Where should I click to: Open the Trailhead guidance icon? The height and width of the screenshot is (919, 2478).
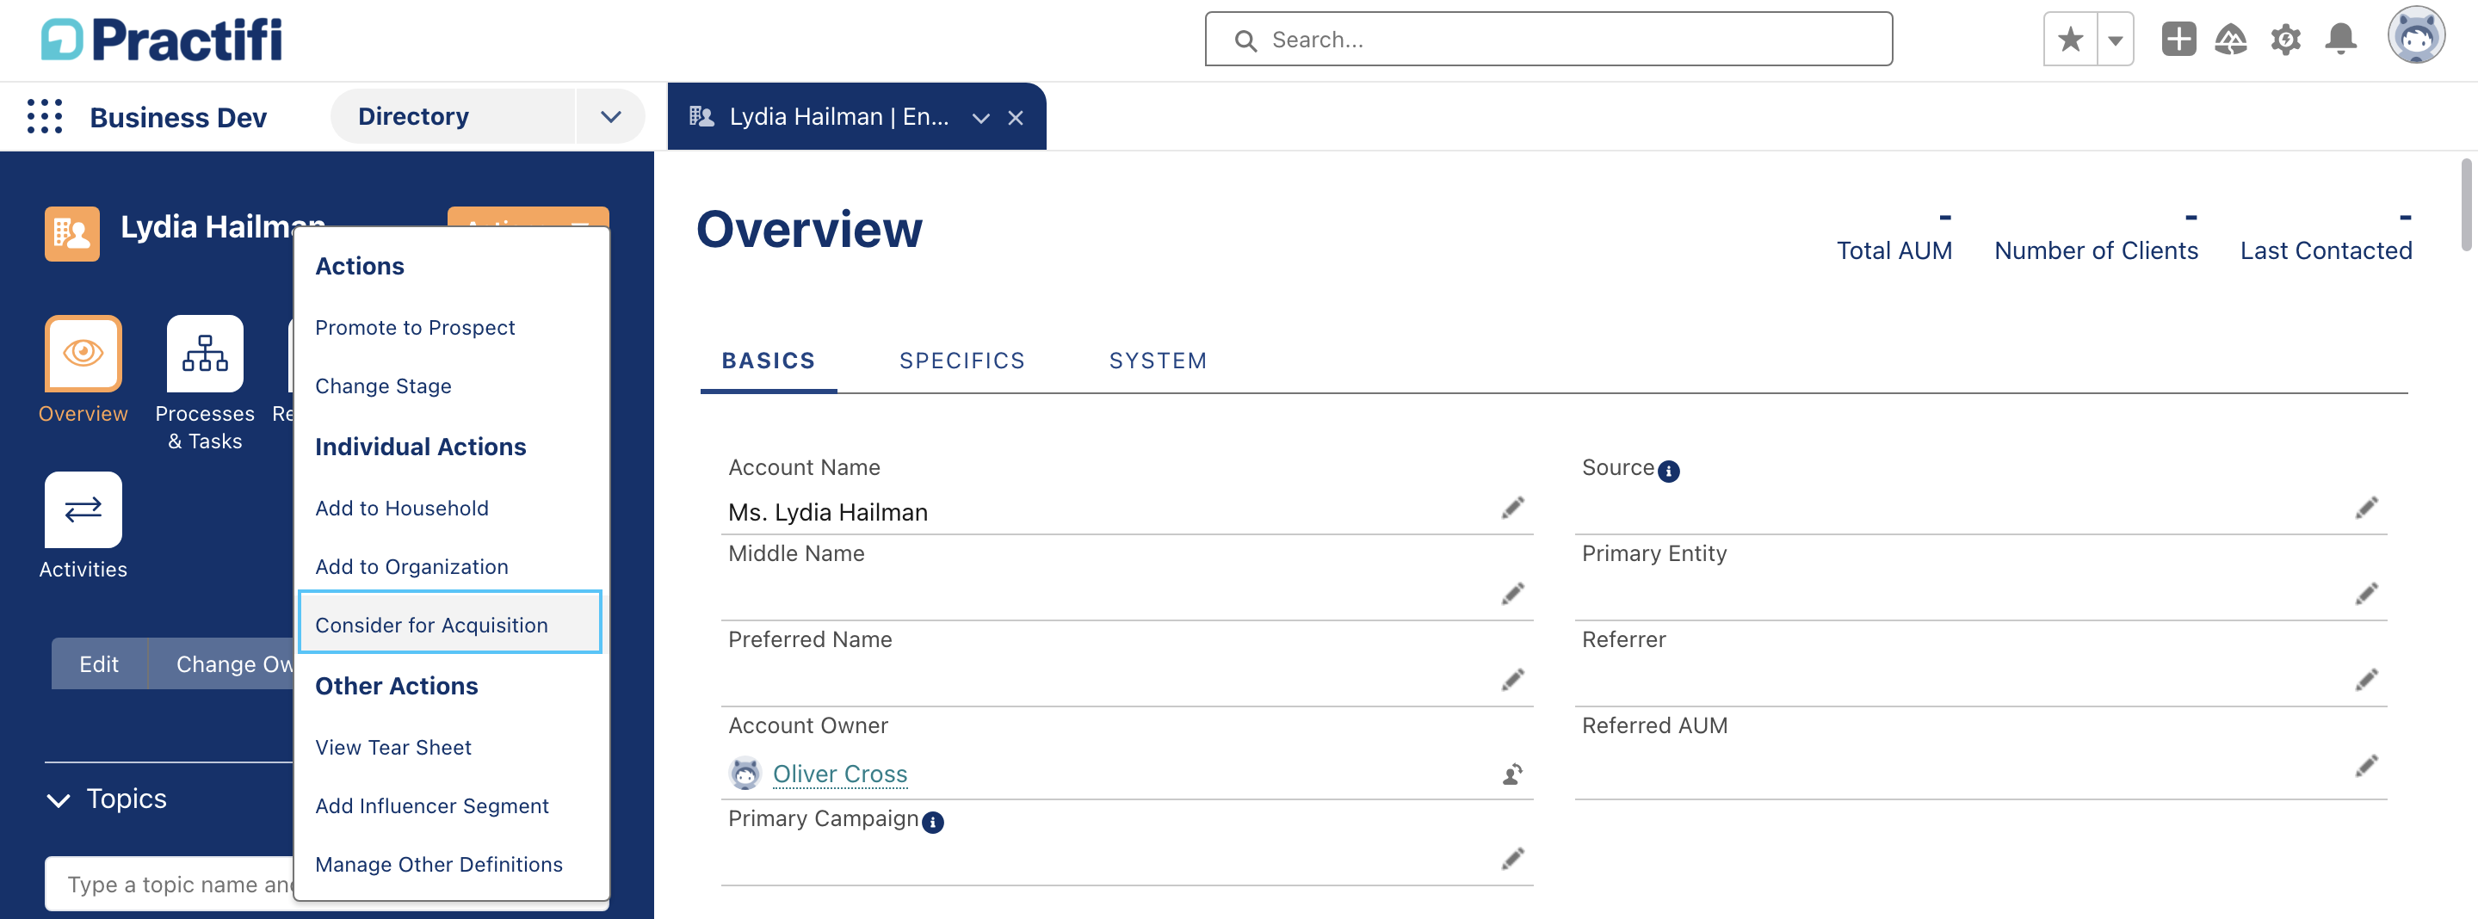point(2231,40)
